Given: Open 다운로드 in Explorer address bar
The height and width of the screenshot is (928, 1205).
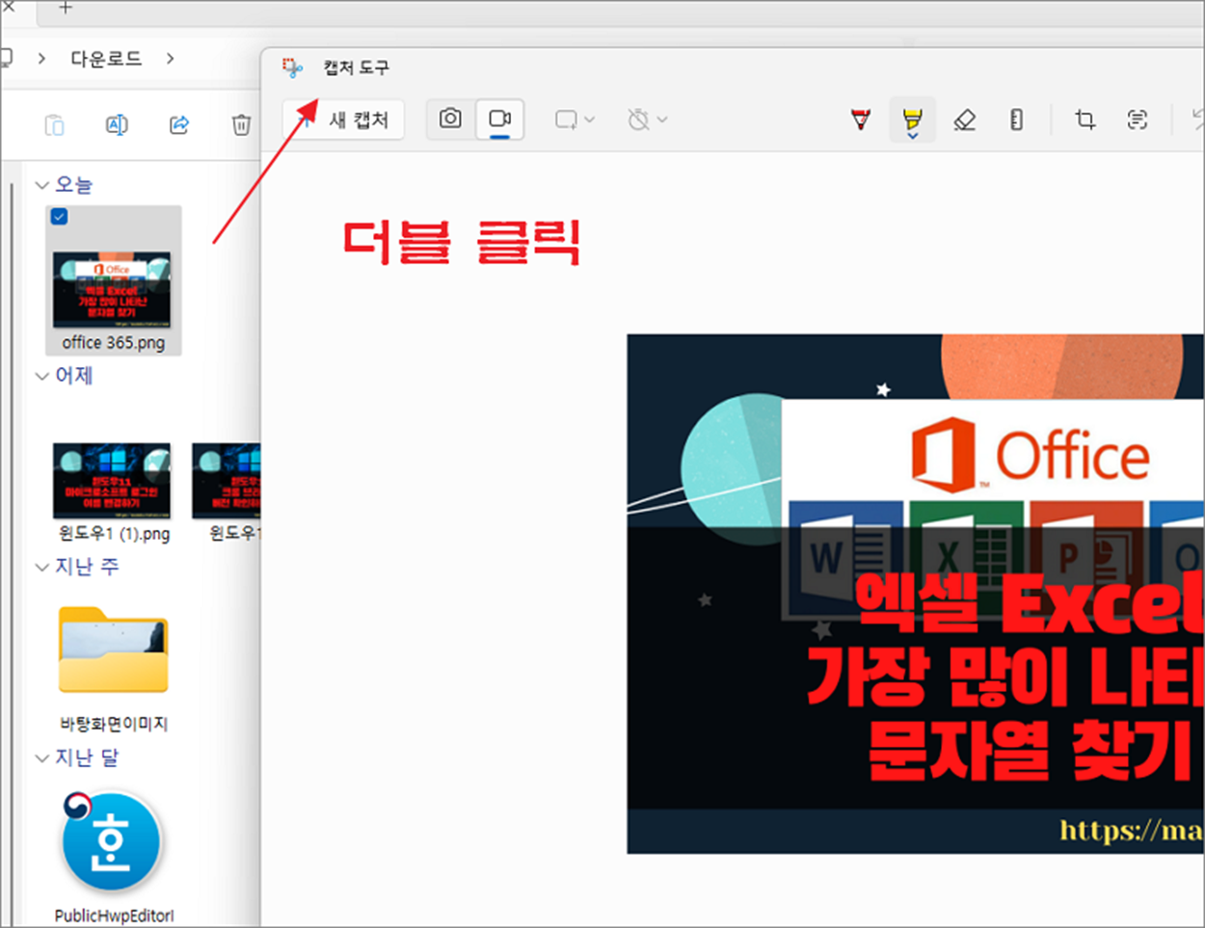Looking at the screenshot, I should tap(106, 59).
